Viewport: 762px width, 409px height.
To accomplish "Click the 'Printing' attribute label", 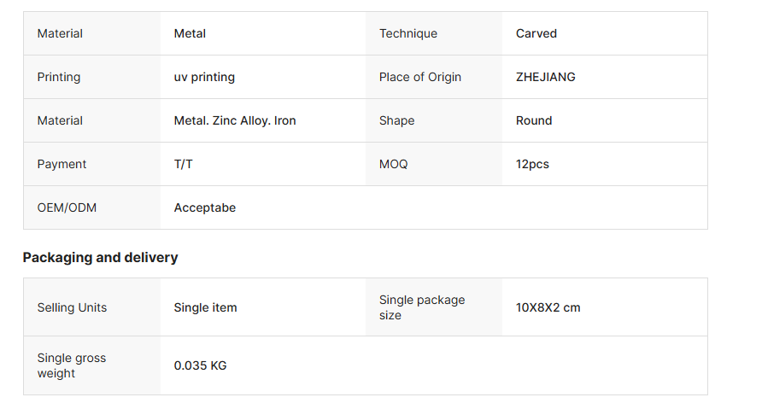I will coord(59,77).
